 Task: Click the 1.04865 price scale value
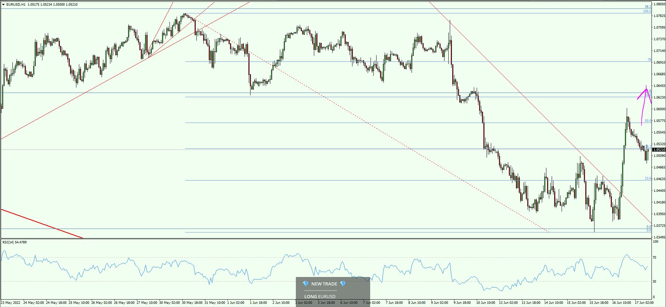pos(659,167)
